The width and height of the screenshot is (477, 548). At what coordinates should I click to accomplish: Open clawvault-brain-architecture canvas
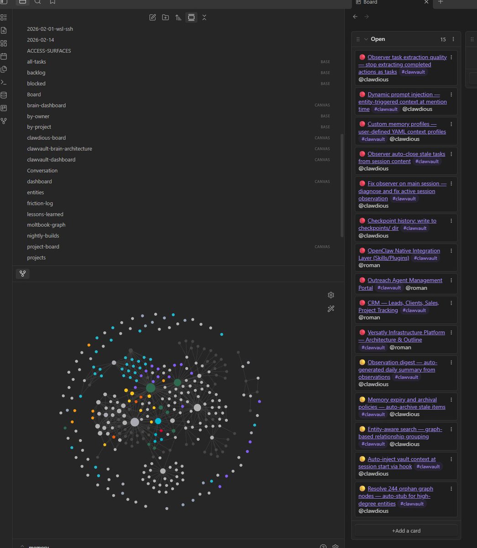coord(59,149)
